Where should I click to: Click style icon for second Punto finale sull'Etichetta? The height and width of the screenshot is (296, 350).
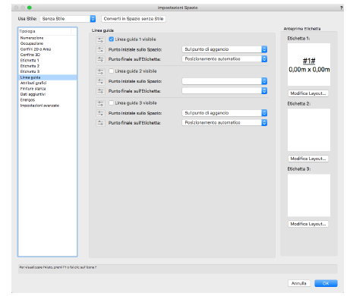click(x=100, y=91)
